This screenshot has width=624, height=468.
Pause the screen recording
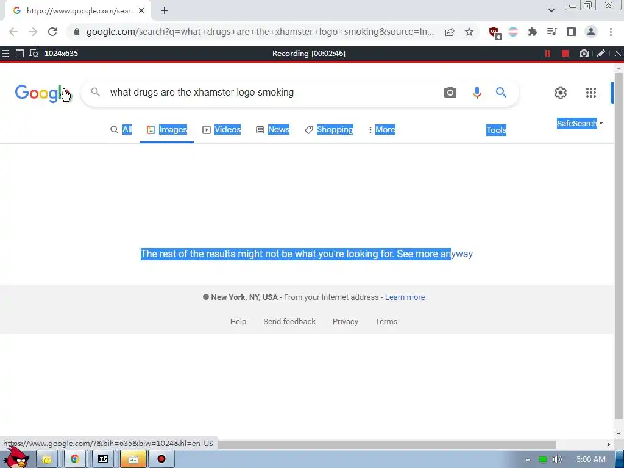click(548, 54)
